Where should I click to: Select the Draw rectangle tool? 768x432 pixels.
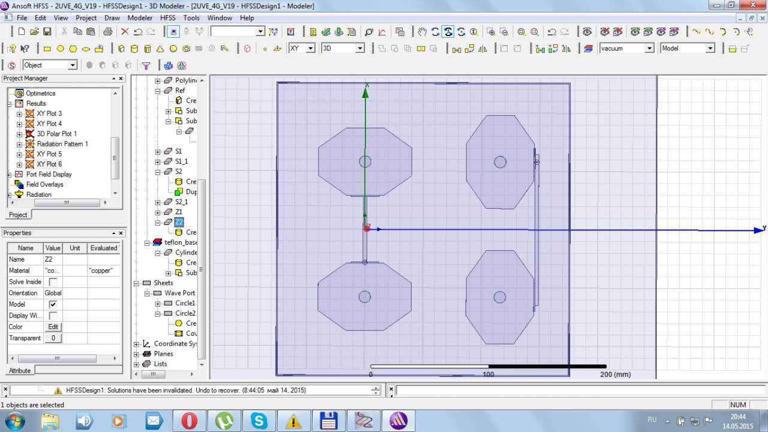coord(47,49)
